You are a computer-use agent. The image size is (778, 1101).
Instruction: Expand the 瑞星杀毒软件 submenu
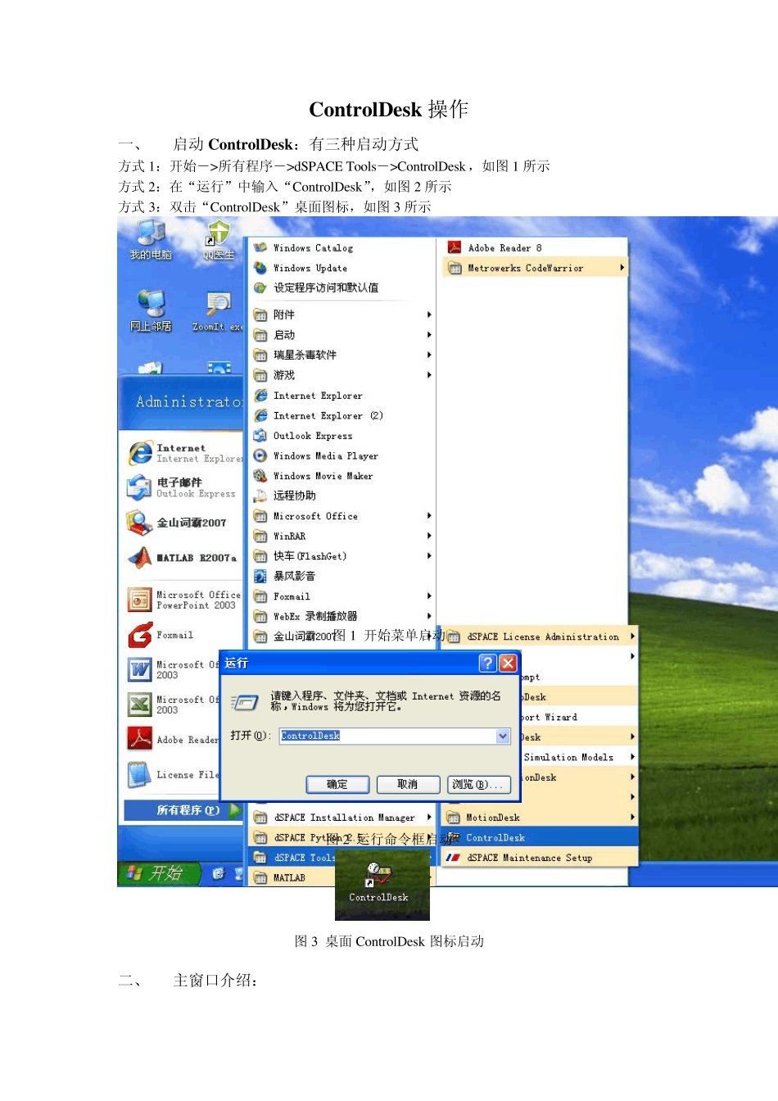342,355
